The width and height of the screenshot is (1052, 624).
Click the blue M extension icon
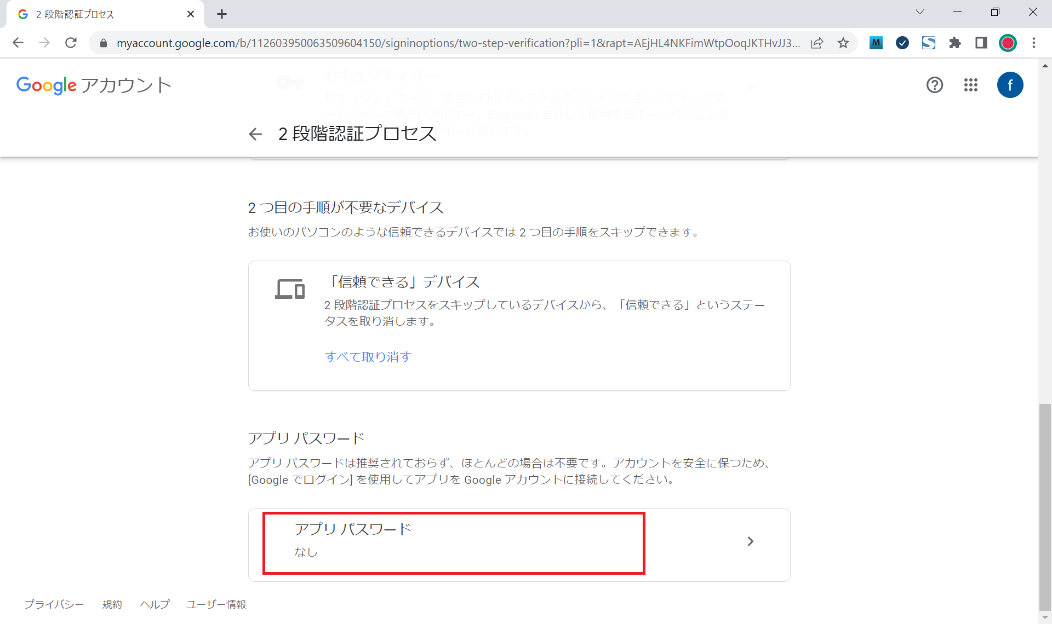point(876,43)
